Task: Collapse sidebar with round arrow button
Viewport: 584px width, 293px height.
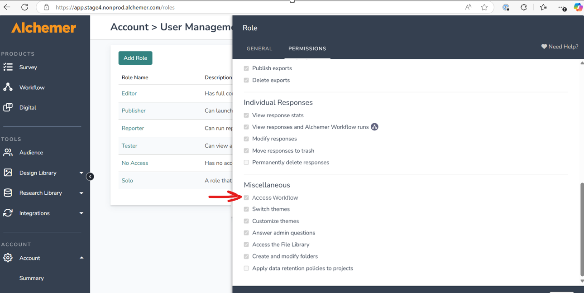Action: 90,177
